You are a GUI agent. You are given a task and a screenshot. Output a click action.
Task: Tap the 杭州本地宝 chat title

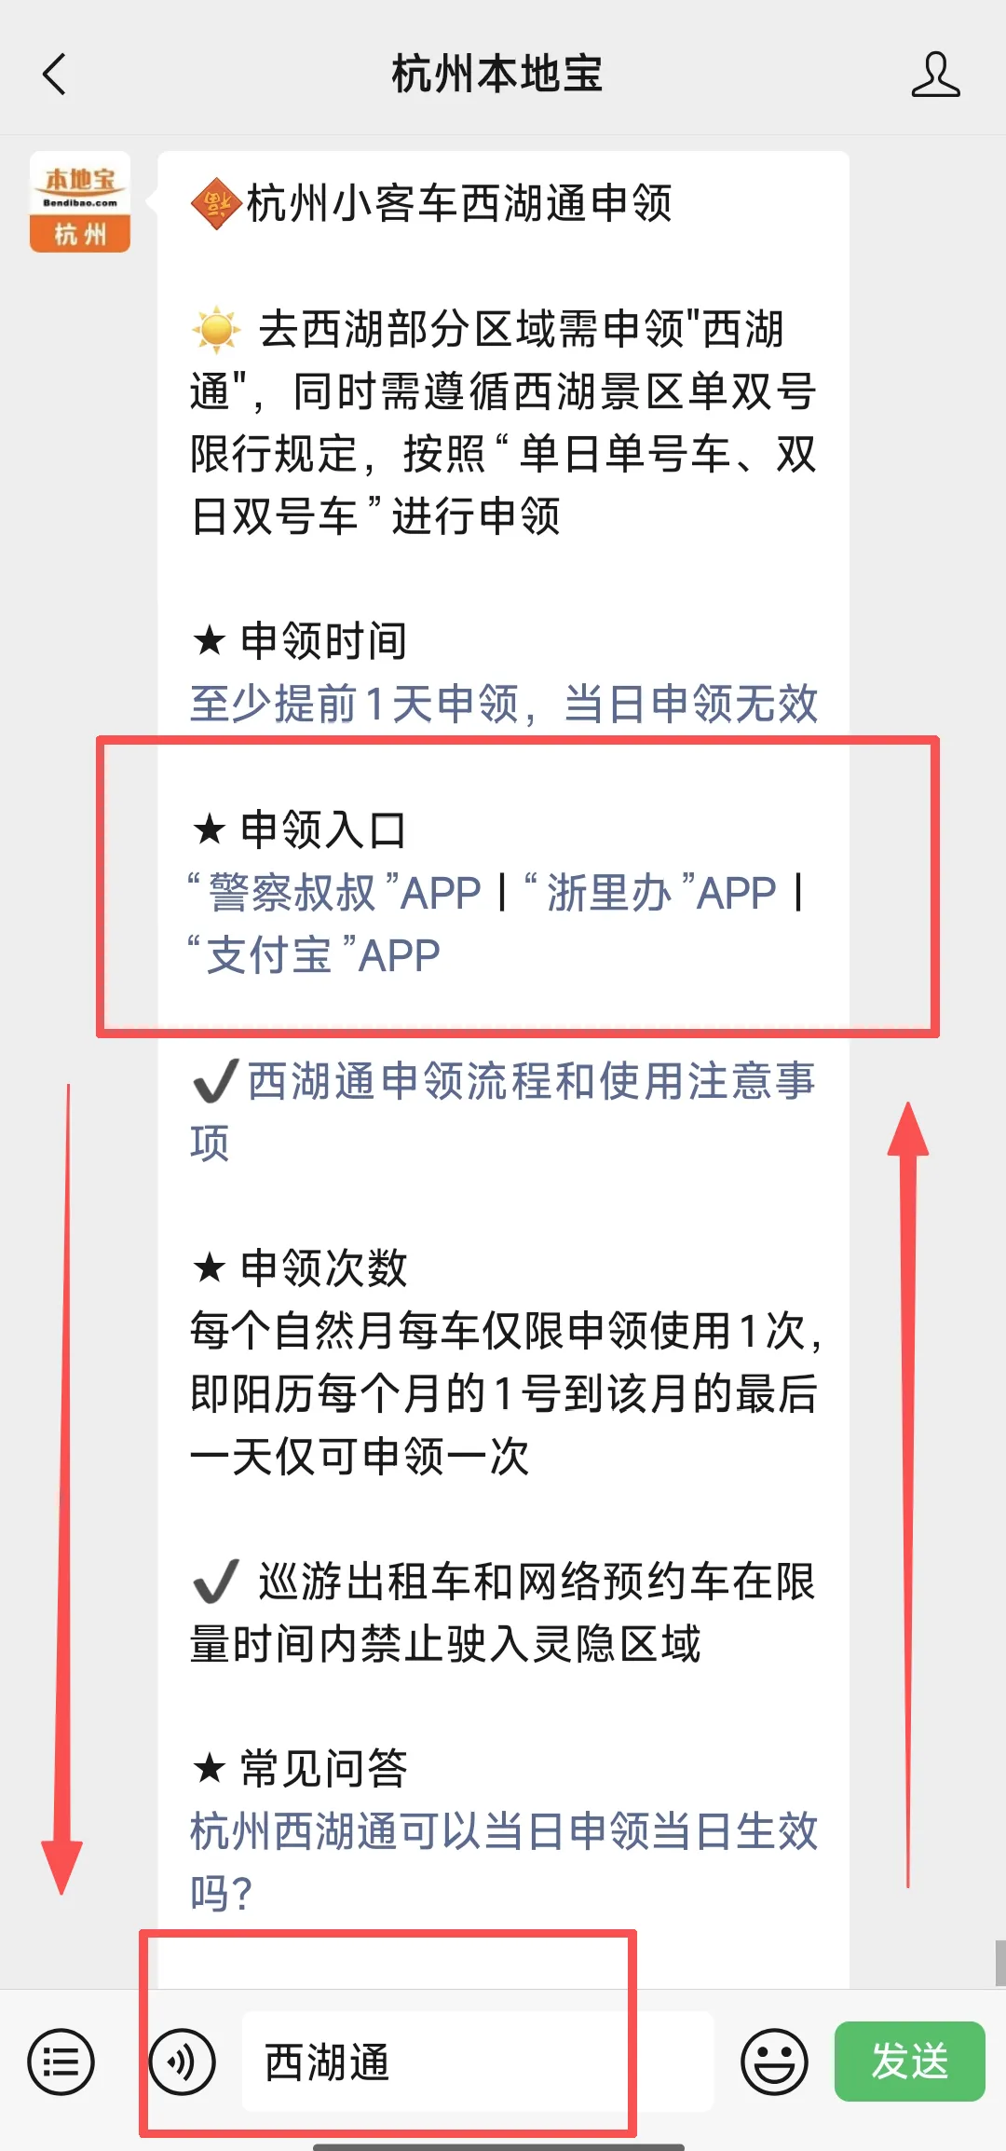coord(497,74)
